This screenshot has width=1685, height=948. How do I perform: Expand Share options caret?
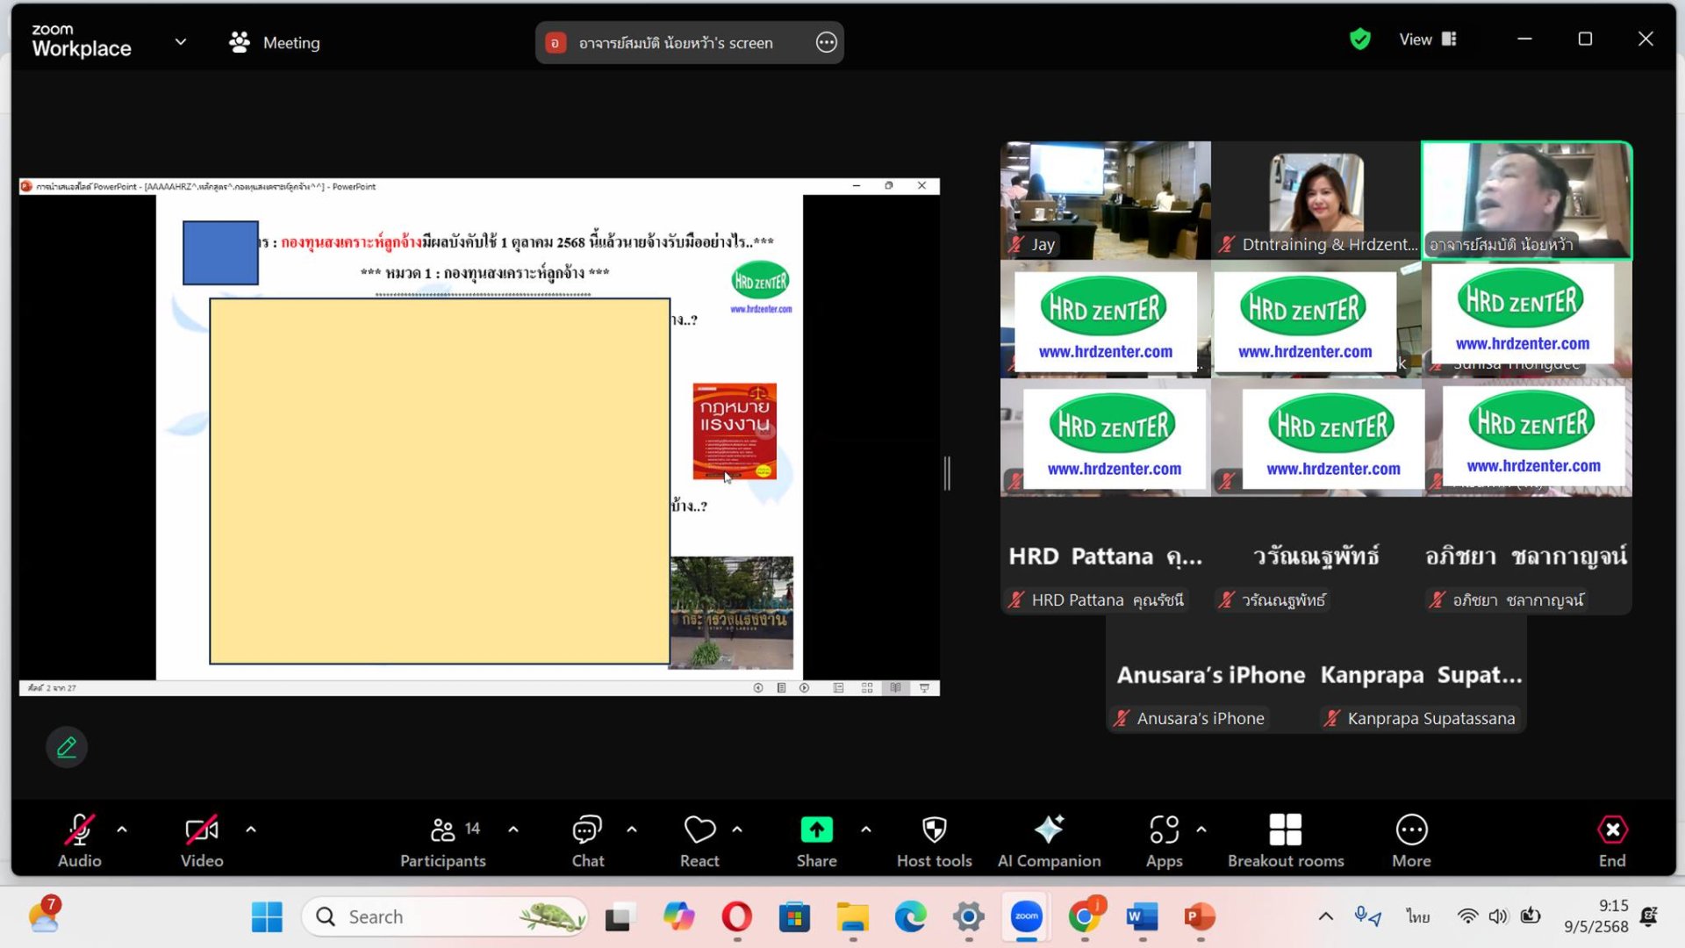point(866,829)
